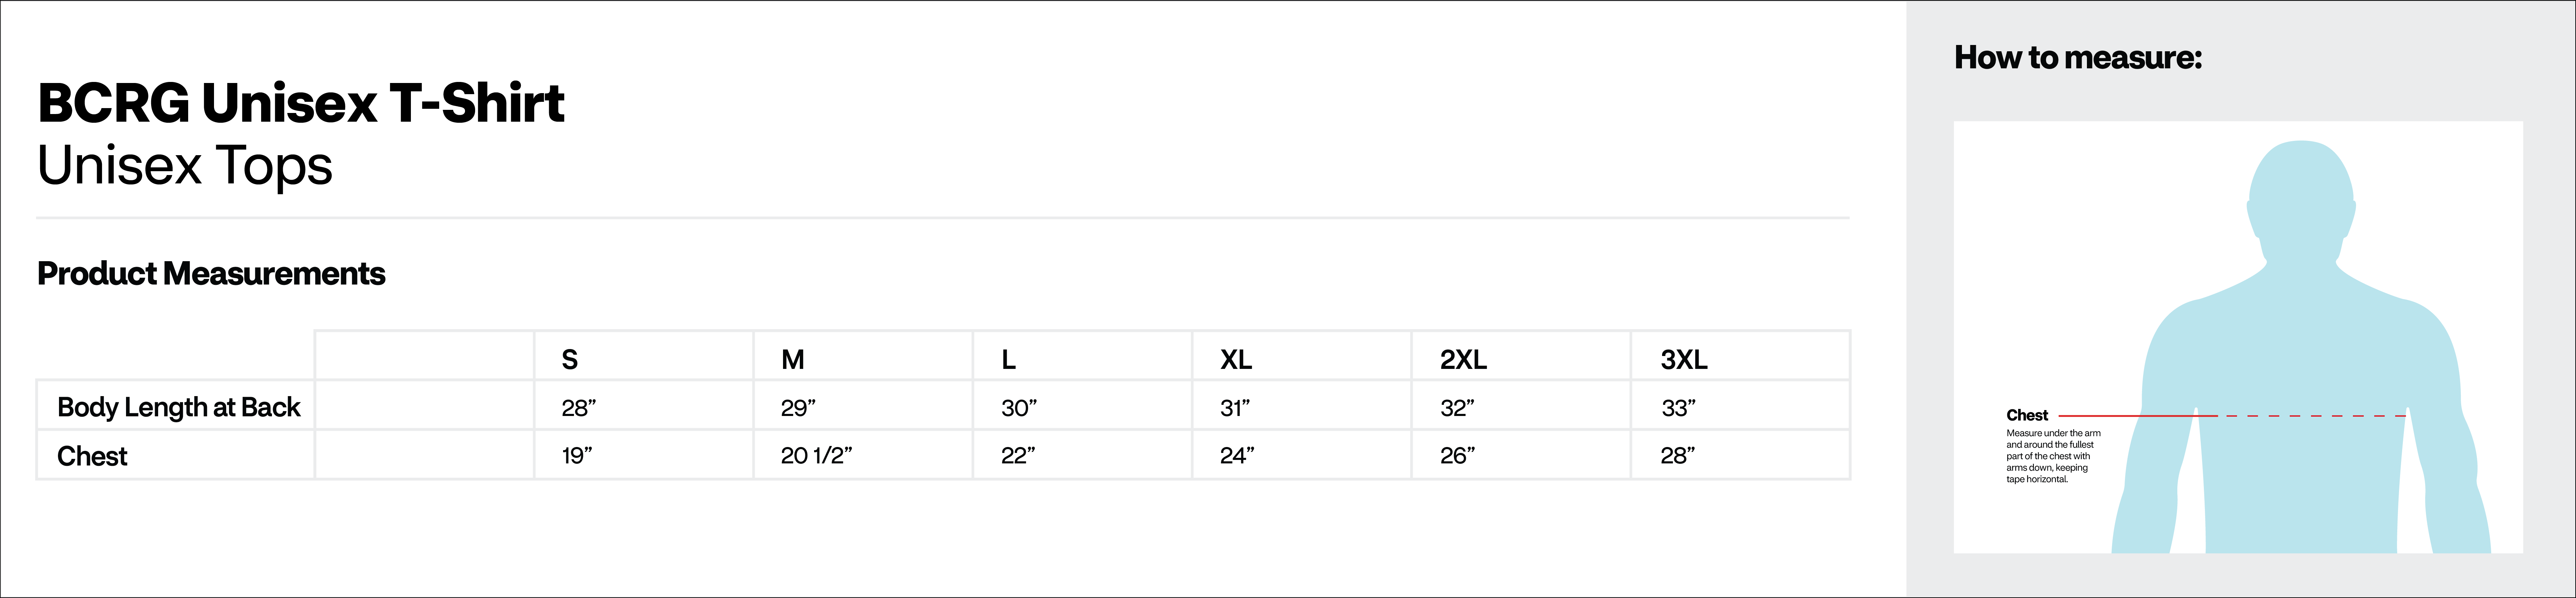Click the blue torso silhouette's head
The height and width of the screenshot is (598, 2576).
[x=2300, y=200]
